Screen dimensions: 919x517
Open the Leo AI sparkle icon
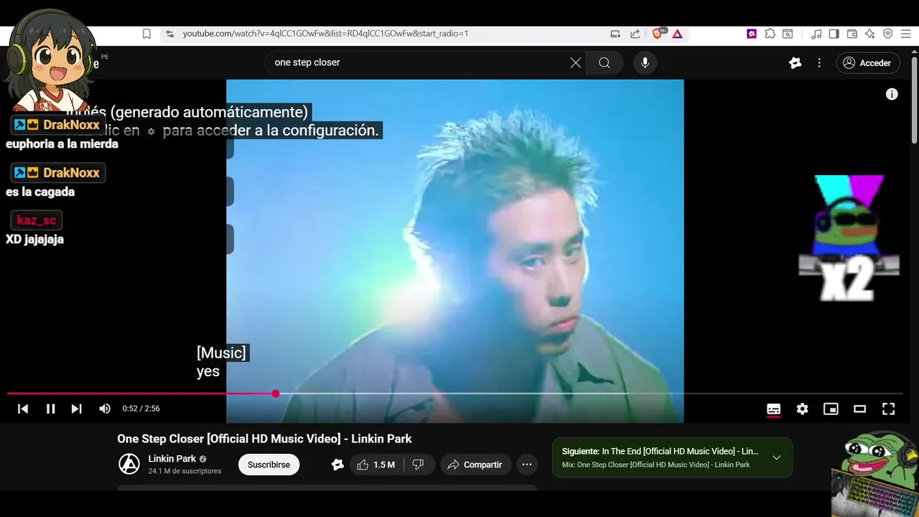click(x=869, y=34)
